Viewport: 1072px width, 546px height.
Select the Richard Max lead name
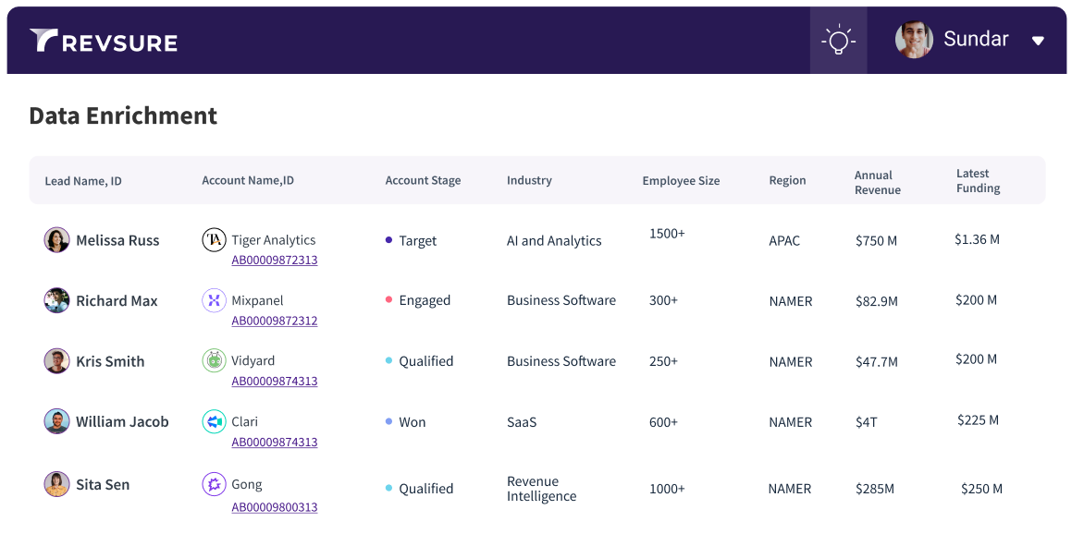click(x=117, y=301)
